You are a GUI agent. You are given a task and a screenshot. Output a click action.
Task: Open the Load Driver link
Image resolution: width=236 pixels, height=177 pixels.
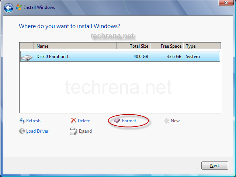[37, 131]
